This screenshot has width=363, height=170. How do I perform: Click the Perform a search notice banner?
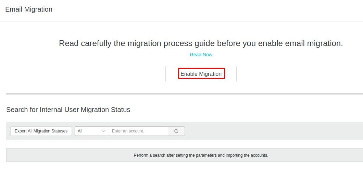click(201, 155)
